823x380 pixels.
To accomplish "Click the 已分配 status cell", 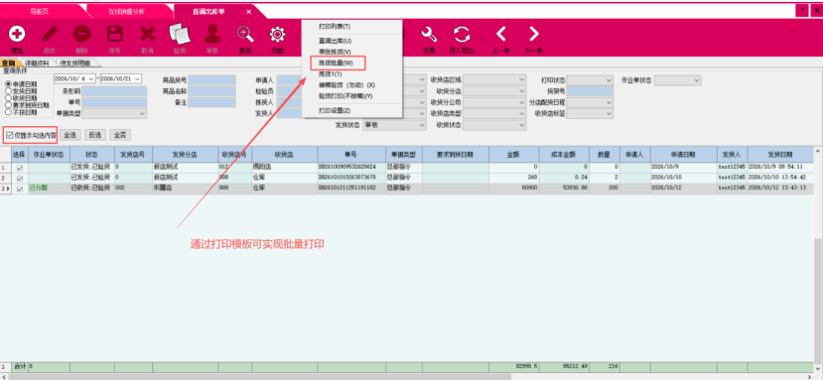I will pyautogui.click(x=49, y=189).
